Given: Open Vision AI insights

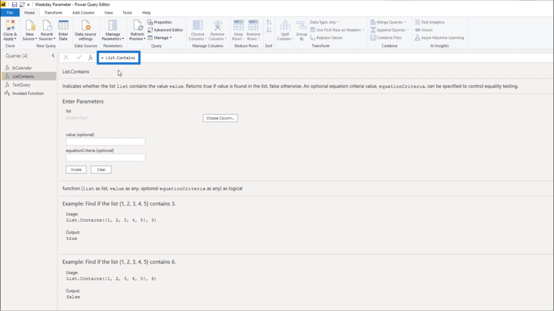Looking at the screenshot, I should (424, 30).
